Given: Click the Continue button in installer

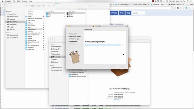Looking at the screenshot, I should pos(122,67).
